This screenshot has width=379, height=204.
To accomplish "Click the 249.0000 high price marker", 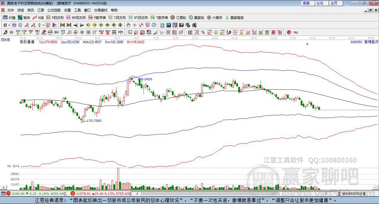I will (145, 79).
